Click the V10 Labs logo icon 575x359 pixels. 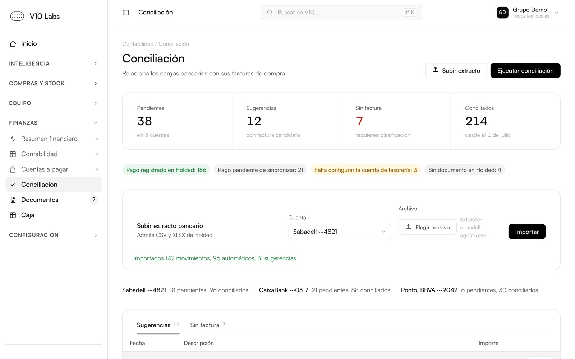point(17,16)
